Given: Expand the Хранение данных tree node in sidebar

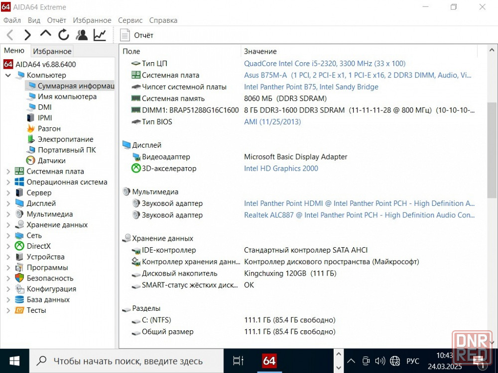Looking at the screenshot, I should pyautogui.click(x=8, y=225).
